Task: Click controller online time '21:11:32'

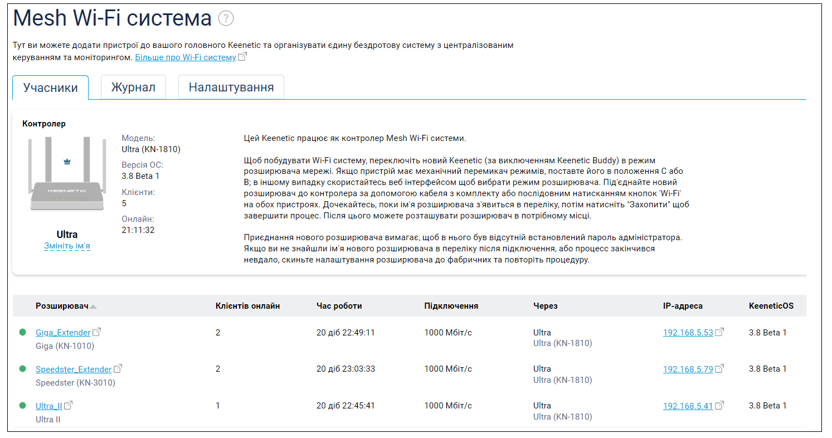Action: pos(138,230)
